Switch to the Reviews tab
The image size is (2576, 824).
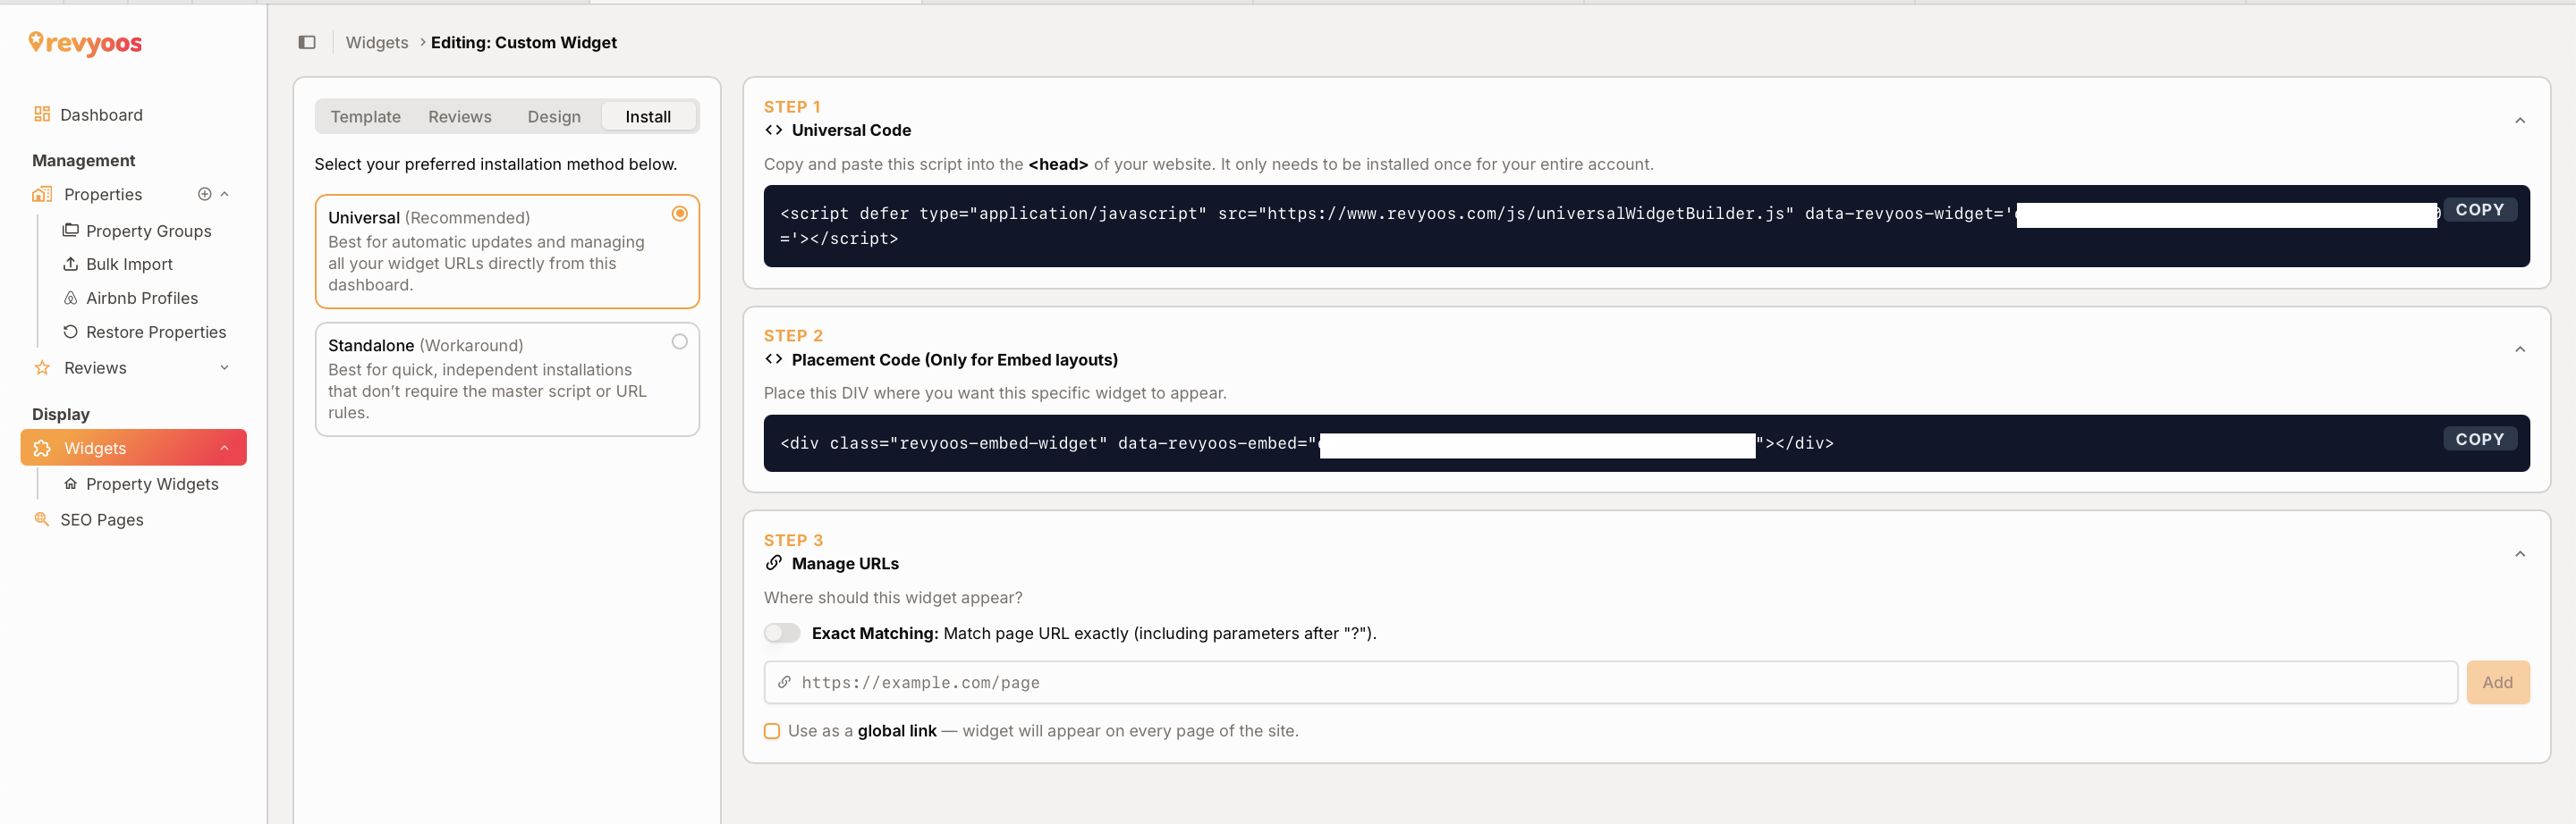460,117
